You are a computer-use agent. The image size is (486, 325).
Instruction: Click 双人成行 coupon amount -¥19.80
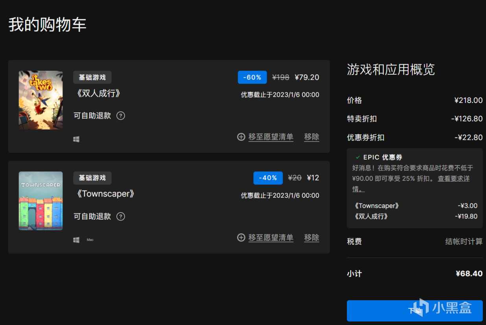pyautogui.click(x=466, y=216)
